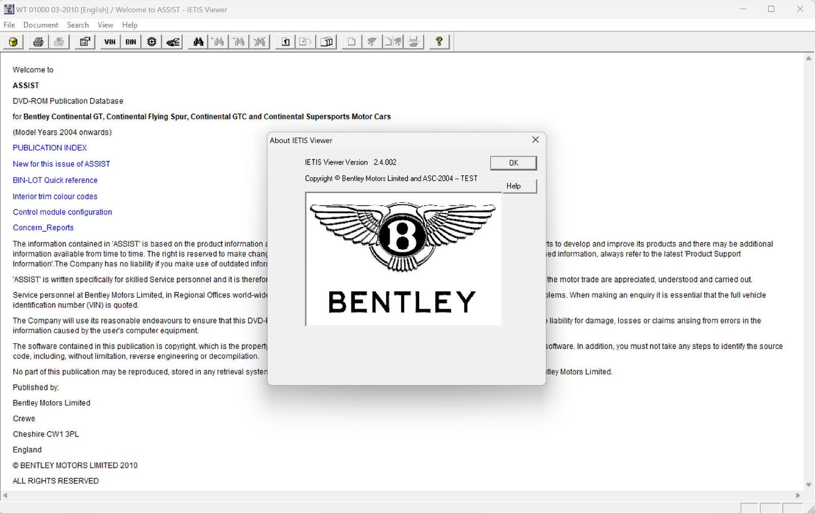The width and height of the screenshot is (815, 514).
Task: Click '(Model Years 2004 onwards)' text
Action: [62, 132]
